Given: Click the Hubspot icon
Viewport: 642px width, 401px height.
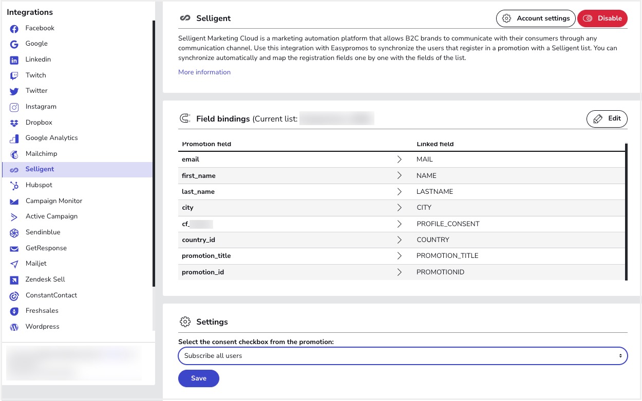Looking at the screenshot, I should click(14, 186).
